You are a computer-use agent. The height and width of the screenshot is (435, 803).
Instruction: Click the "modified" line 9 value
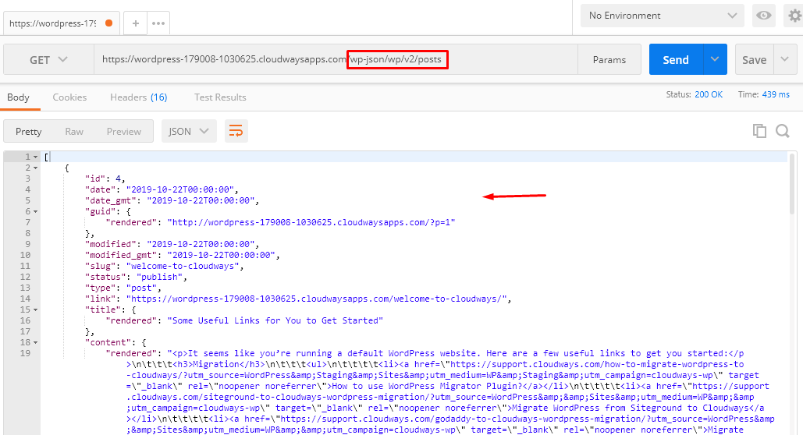201,244
